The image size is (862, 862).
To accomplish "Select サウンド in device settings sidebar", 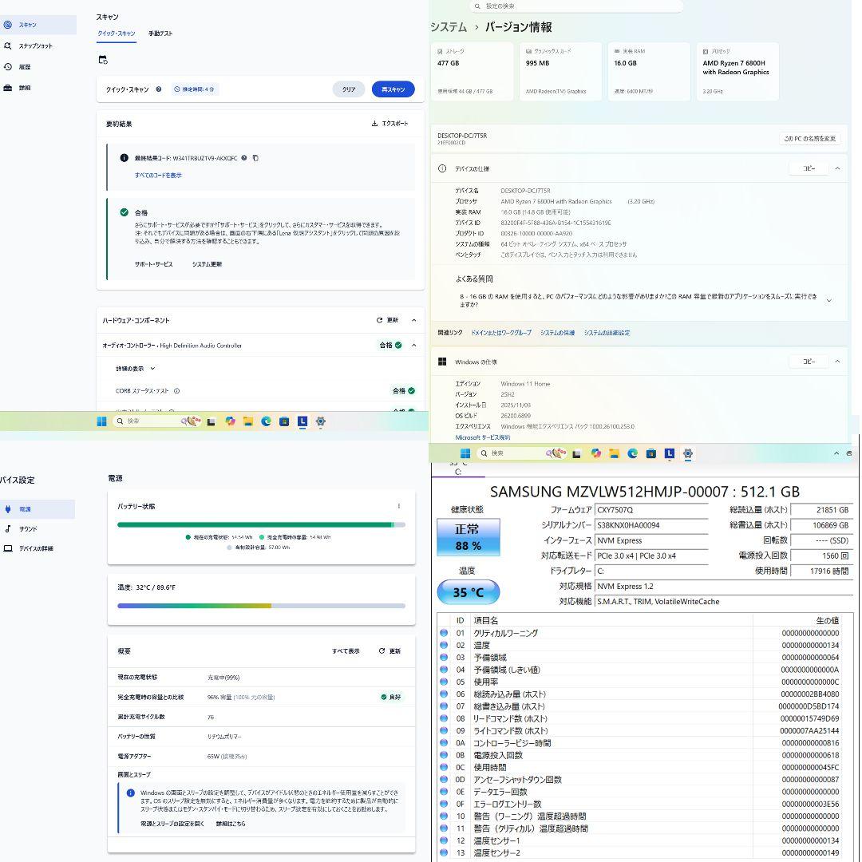I will point(28,528).
